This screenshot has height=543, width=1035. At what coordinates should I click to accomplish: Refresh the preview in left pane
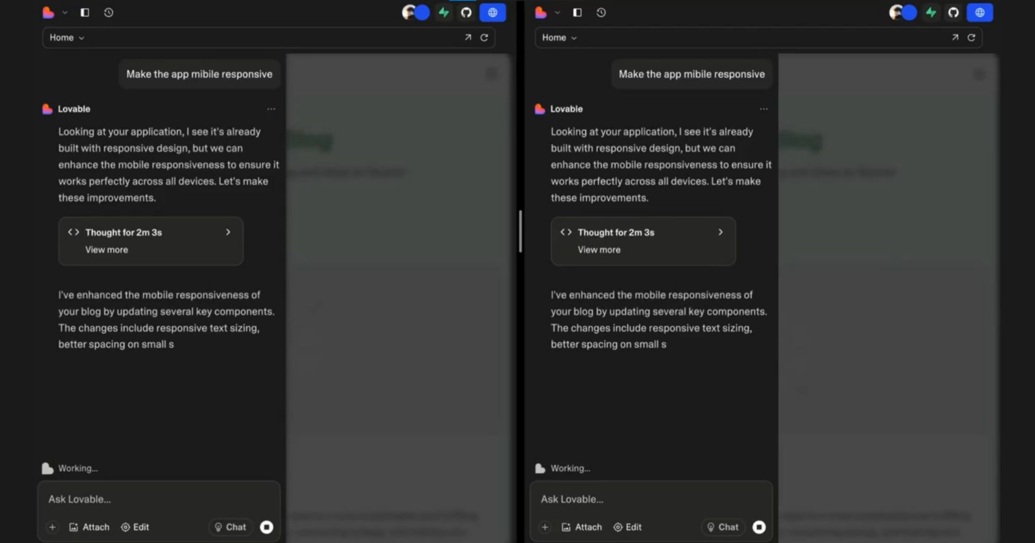click(x=484, y=37)
